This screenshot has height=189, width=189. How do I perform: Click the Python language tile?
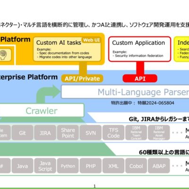pyautogui.click(x=68, y=166)
